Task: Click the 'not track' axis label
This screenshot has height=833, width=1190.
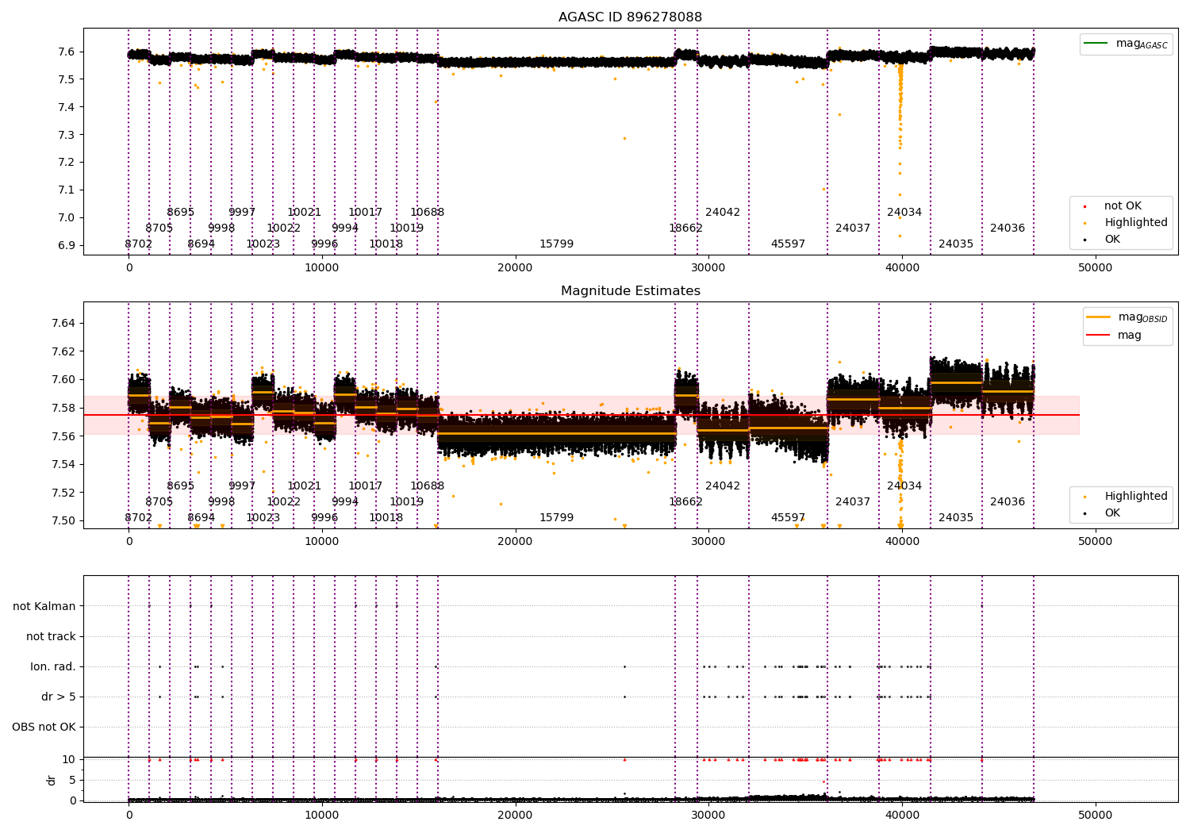Action: pyautogui.click(x=51, y=636)
